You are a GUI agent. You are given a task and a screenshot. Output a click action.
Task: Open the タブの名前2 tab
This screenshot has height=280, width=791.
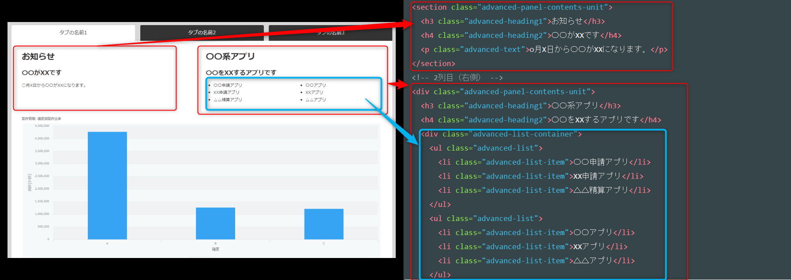pyautogui.click(x=202, y=33)
